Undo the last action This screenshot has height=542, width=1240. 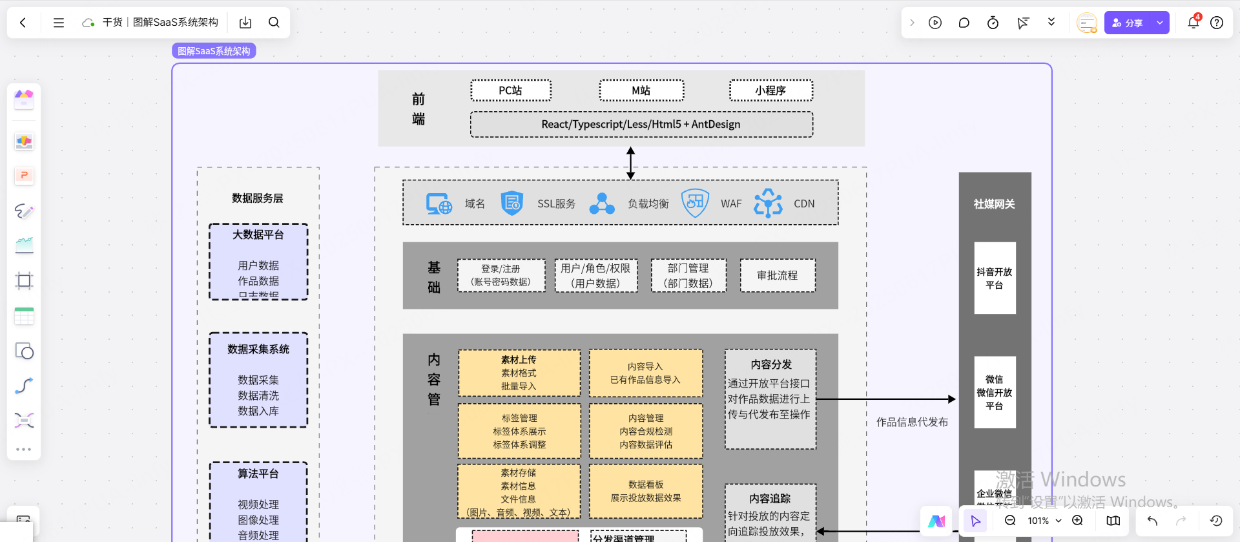point(1152,521)
